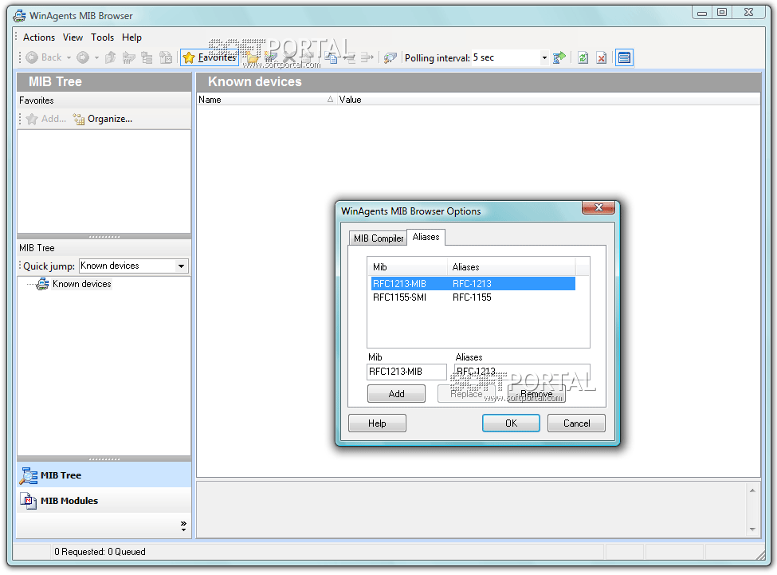777x575 pixels.
Task: Select RFC1213-MIB row in aliases list
Action: 473,284
